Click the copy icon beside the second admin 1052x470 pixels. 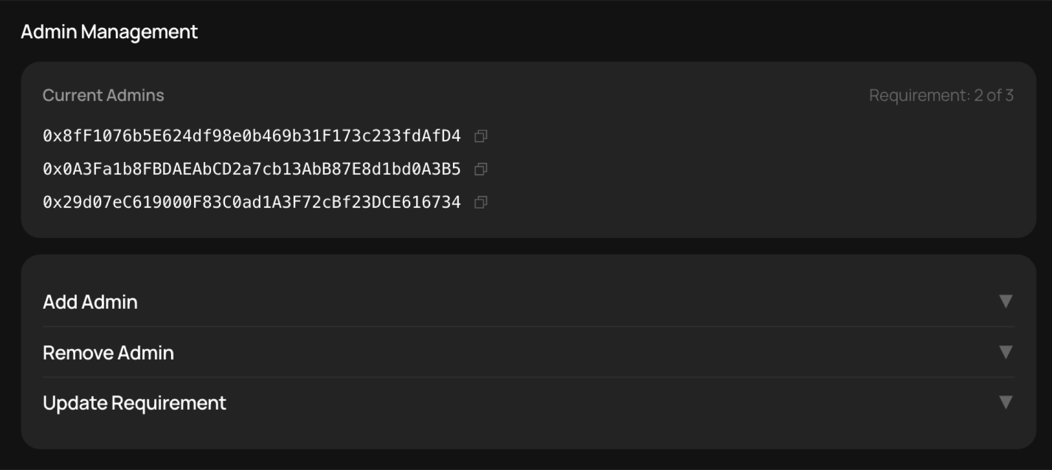pos(480,169)
